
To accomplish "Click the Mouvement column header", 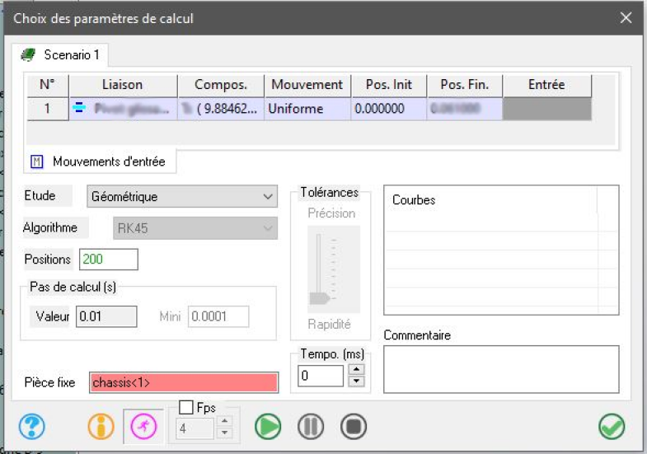I will [307, 85].
